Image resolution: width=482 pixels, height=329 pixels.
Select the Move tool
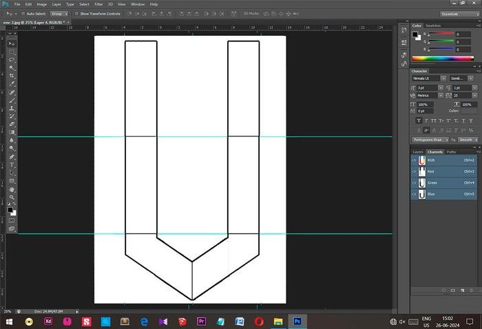coord(12,42)
